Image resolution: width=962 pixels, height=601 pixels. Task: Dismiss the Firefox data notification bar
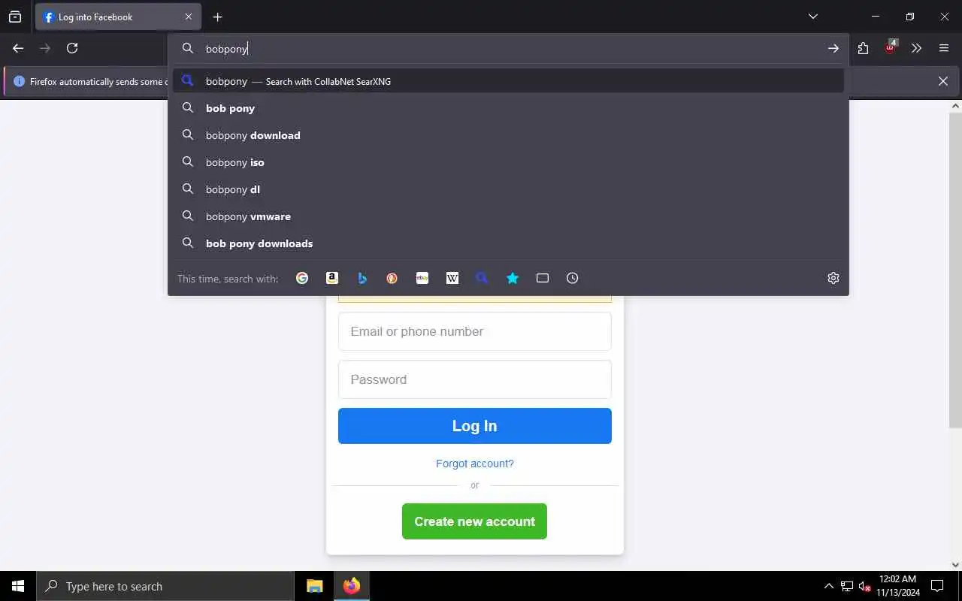click(943, 81)
